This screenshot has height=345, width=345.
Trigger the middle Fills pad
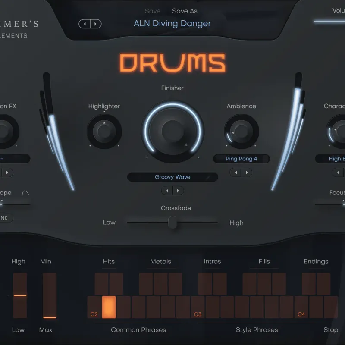pyautogui.click(x=264, y=284)
